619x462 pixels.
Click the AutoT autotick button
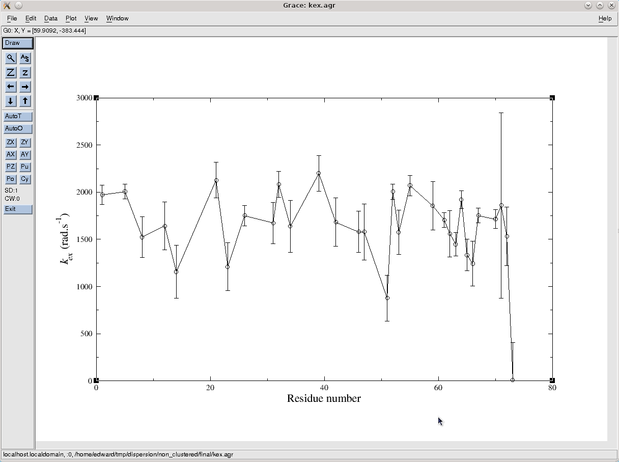click(x=18, y=117)
